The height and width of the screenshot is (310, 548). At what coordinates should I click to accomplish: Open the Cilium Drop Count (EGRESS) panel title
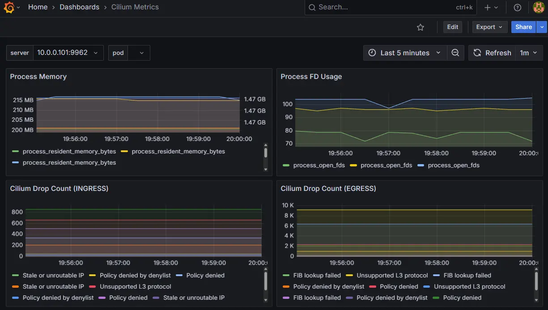coord(328,189)
